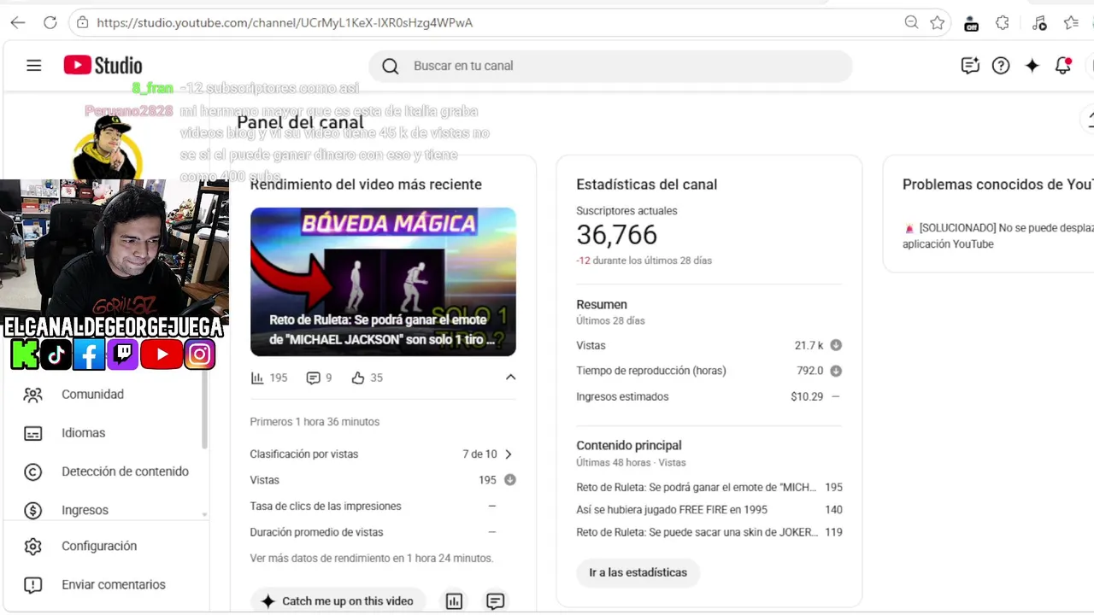Click the 'Panel del canal' heading

(300, 122)
